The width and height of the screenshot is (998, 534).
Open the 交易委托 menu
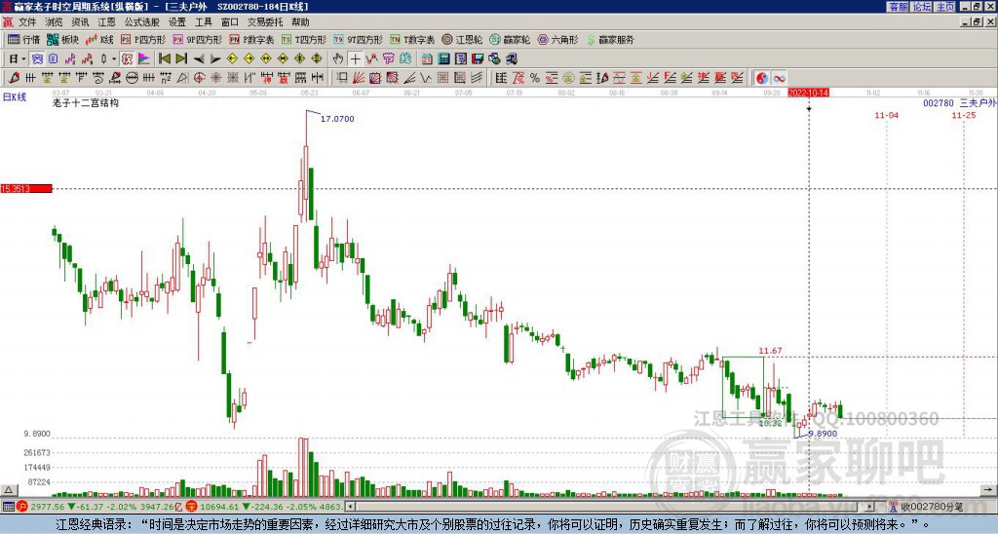[265, 22]
